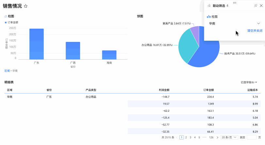265x145 pixels.
Task: Open the 20条/页 page size dropdown
Action: point(229,138)
